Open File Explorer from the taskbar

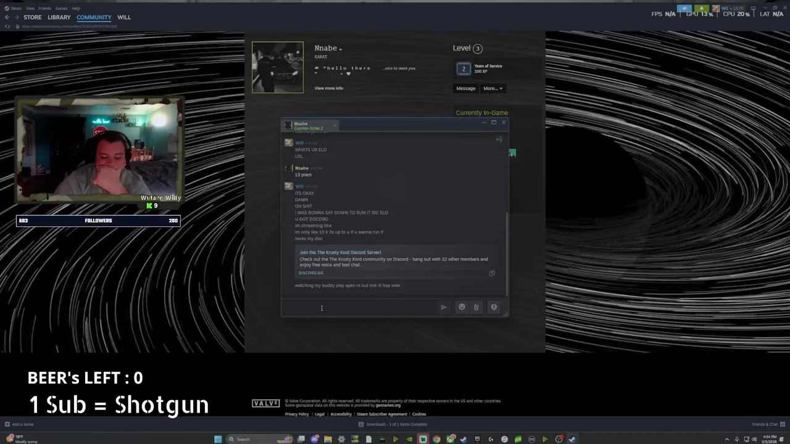pyautogui.click(x=328, y=439)
